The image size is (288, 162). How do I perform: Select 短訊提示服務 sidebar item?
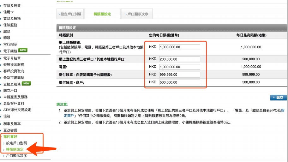point(14,65)
